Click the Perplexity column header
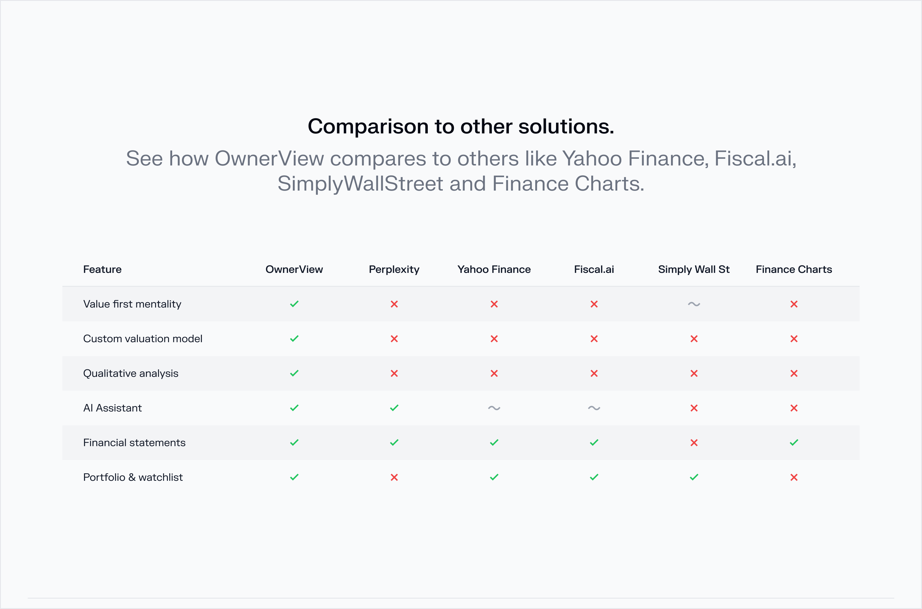922x609 pixels. (394, 269)
